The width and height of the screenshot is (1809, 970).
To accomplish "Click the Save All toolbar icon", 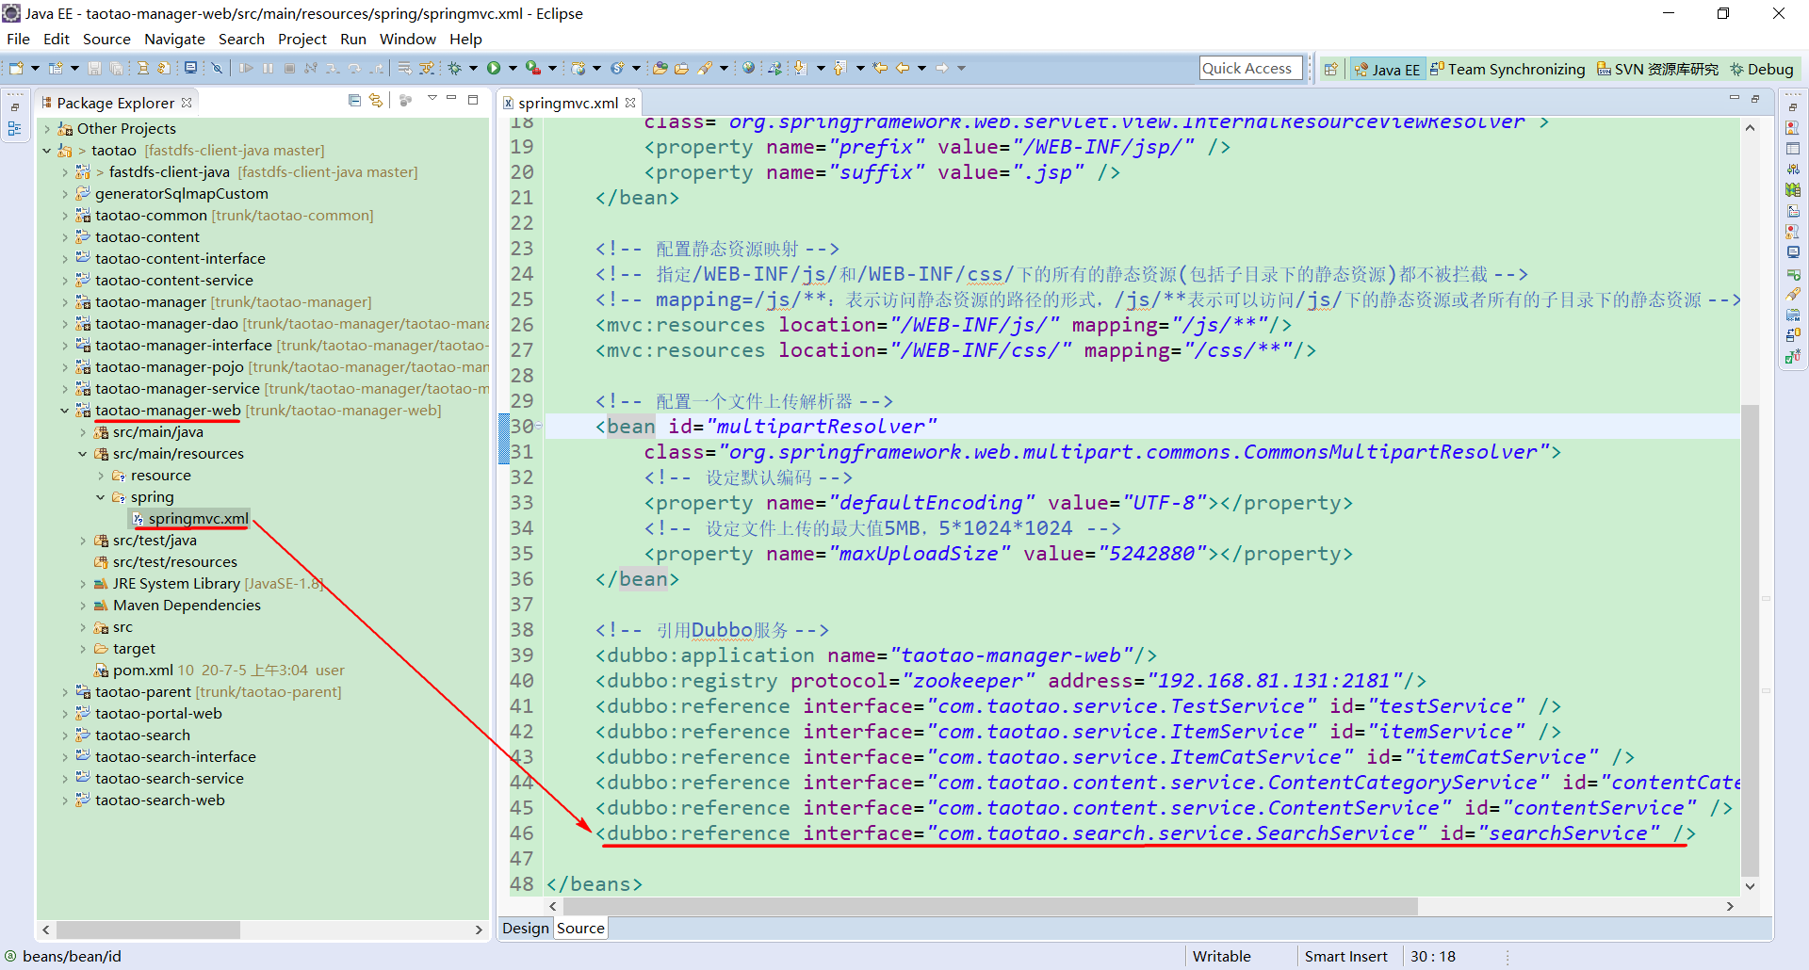I will pyautogui.click(x=116, y=68).
